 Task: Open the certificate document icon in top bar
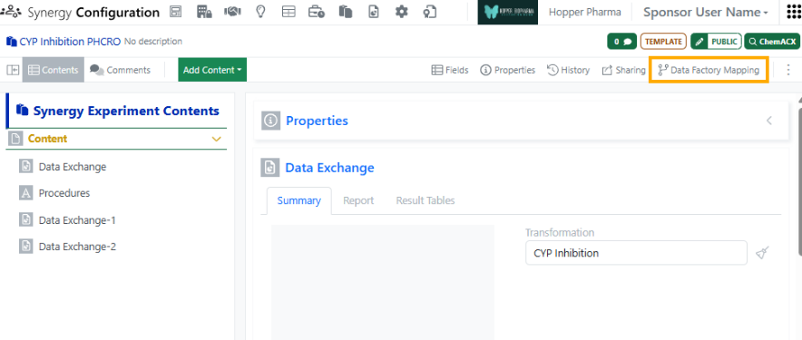[430, 12]
